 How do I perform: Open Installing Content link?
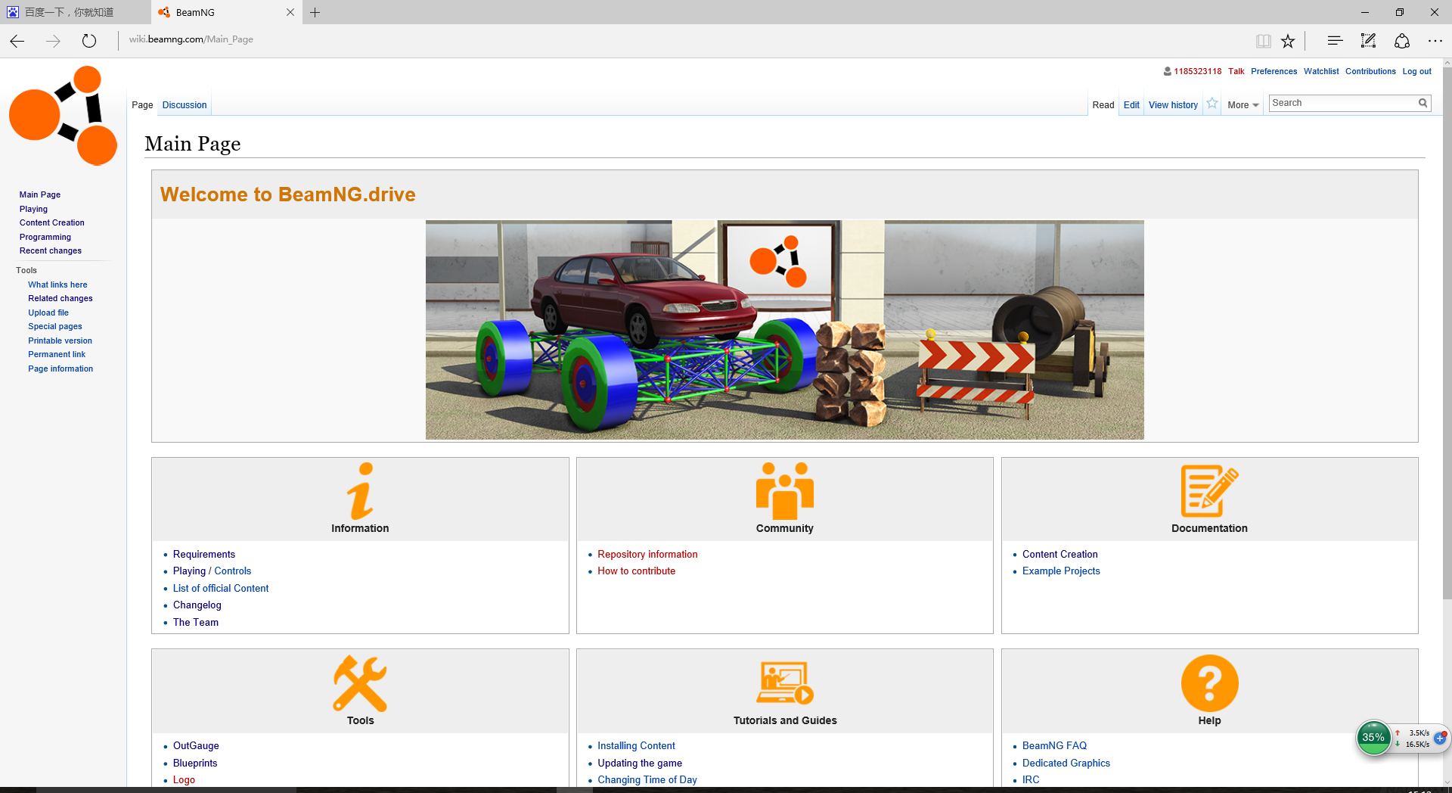point(636,745)
